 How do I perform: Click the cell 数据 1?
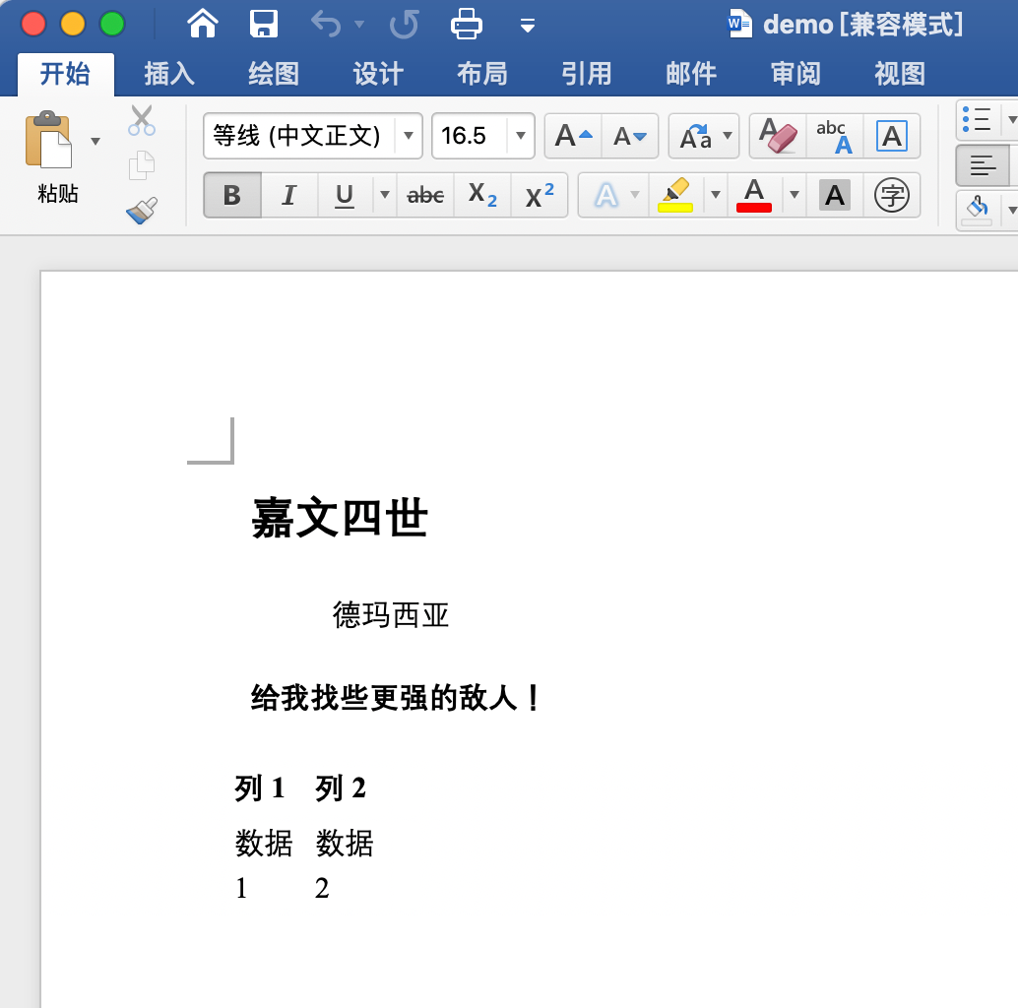click(x=264, y=864)
